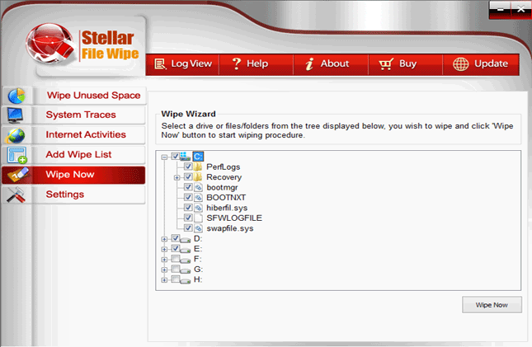The width and height of the screenshot is (532, 347).
Task: Check the H: drive checkbox
Action: tap(175, 279)
